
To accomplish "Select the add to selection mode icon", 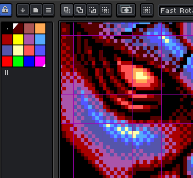I will [80, 10].
